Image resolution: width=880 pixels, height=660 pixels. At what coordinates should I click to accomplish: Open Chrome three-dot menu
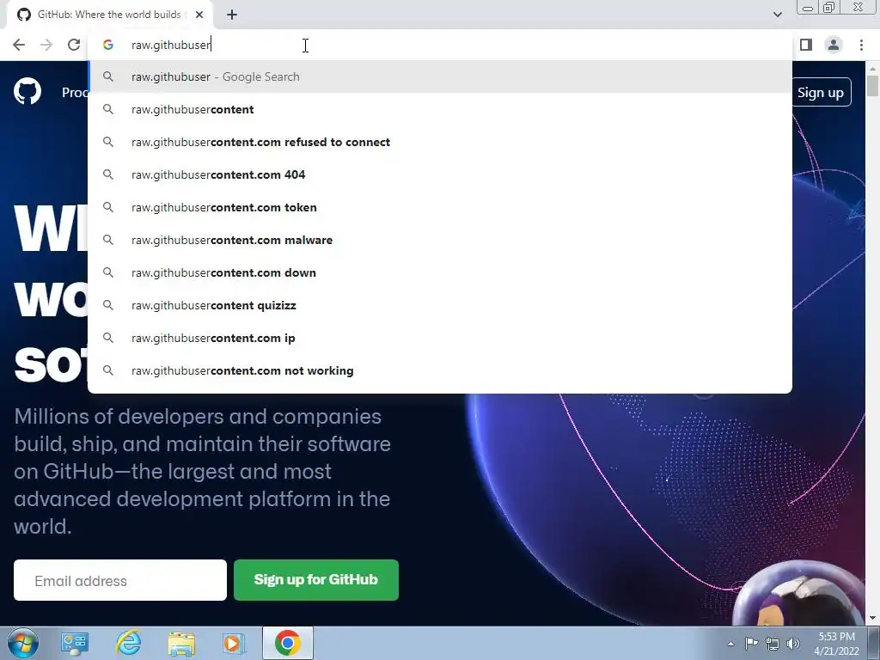point(861,45)
